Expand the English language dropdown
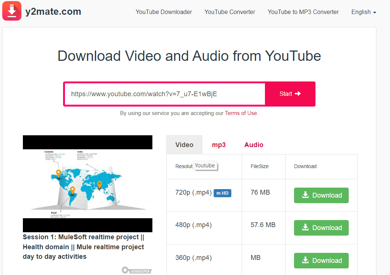Image resolution: width=390 pixels, height=275 pixels. tap(363, 12)
